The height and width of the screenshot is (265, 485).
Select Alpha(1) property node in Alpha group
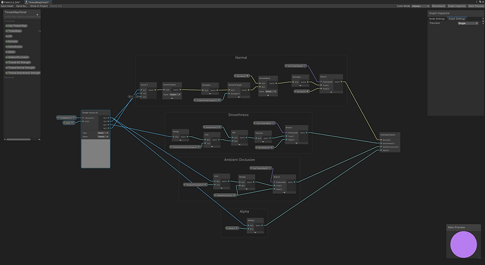tap(232, 228)
